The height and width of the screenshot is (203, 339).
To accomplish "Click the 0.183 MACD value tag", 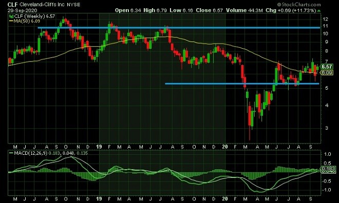I will (x=328, y=169).
